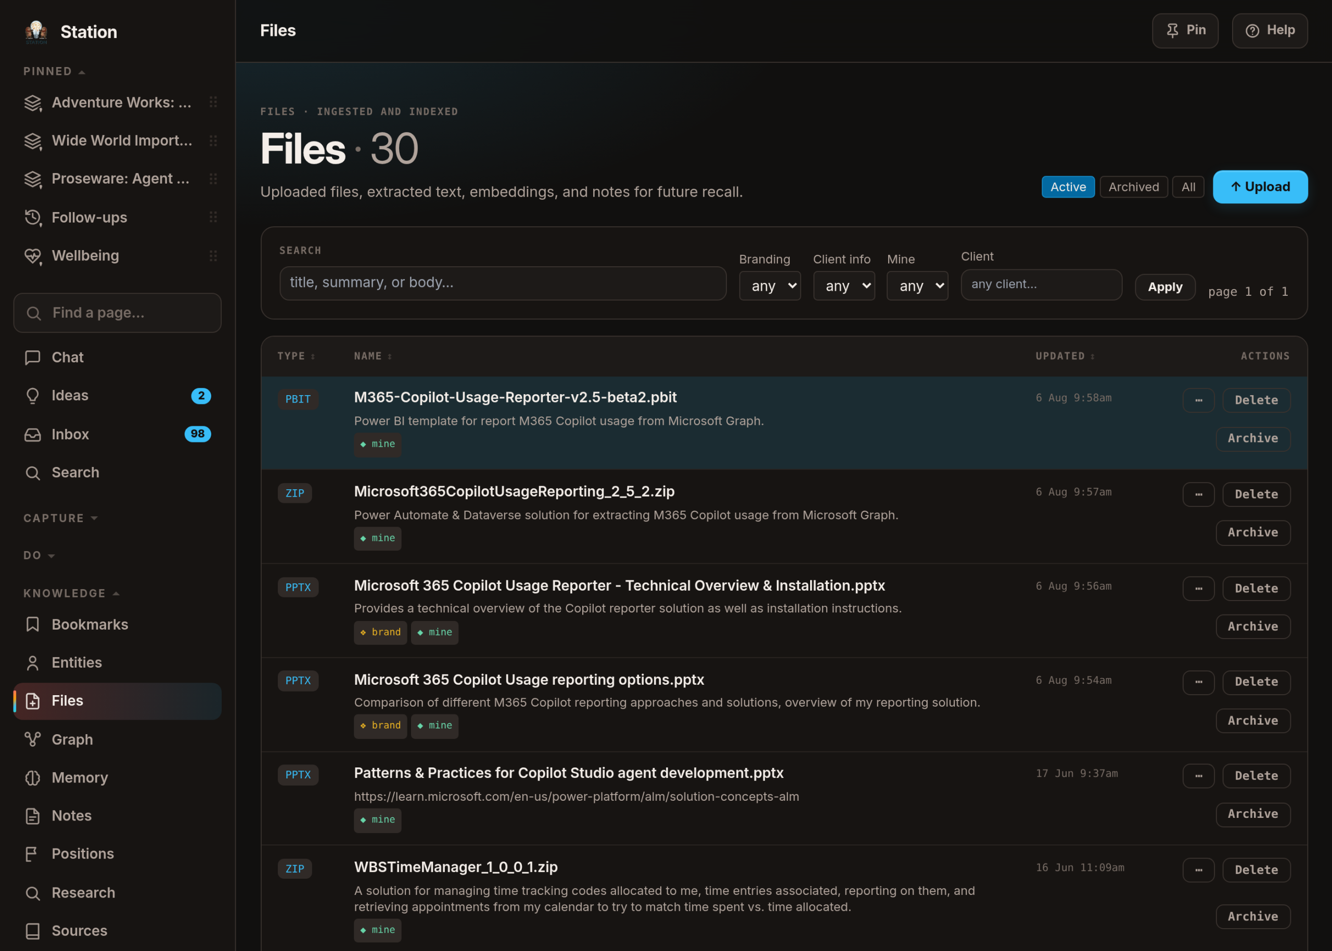Click drag handle beside Wide World Import

(213, 140)
